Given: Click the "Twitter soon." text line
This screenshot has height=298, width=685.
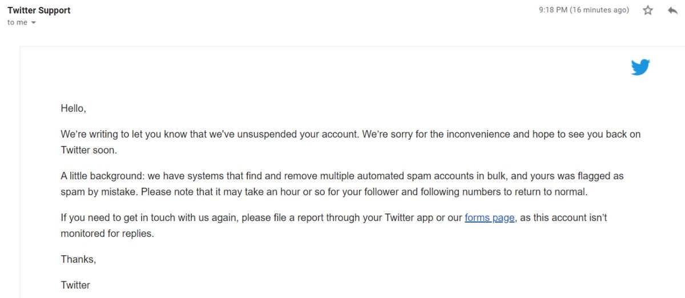Looking at the screenshot, I should point(88,150).
